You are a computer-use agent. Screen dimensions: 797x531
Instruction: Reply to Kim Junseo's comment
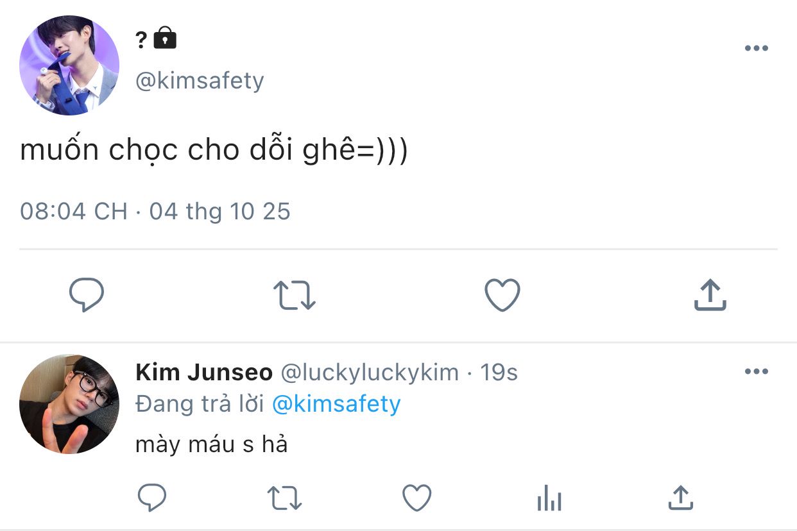coord(152,498)
